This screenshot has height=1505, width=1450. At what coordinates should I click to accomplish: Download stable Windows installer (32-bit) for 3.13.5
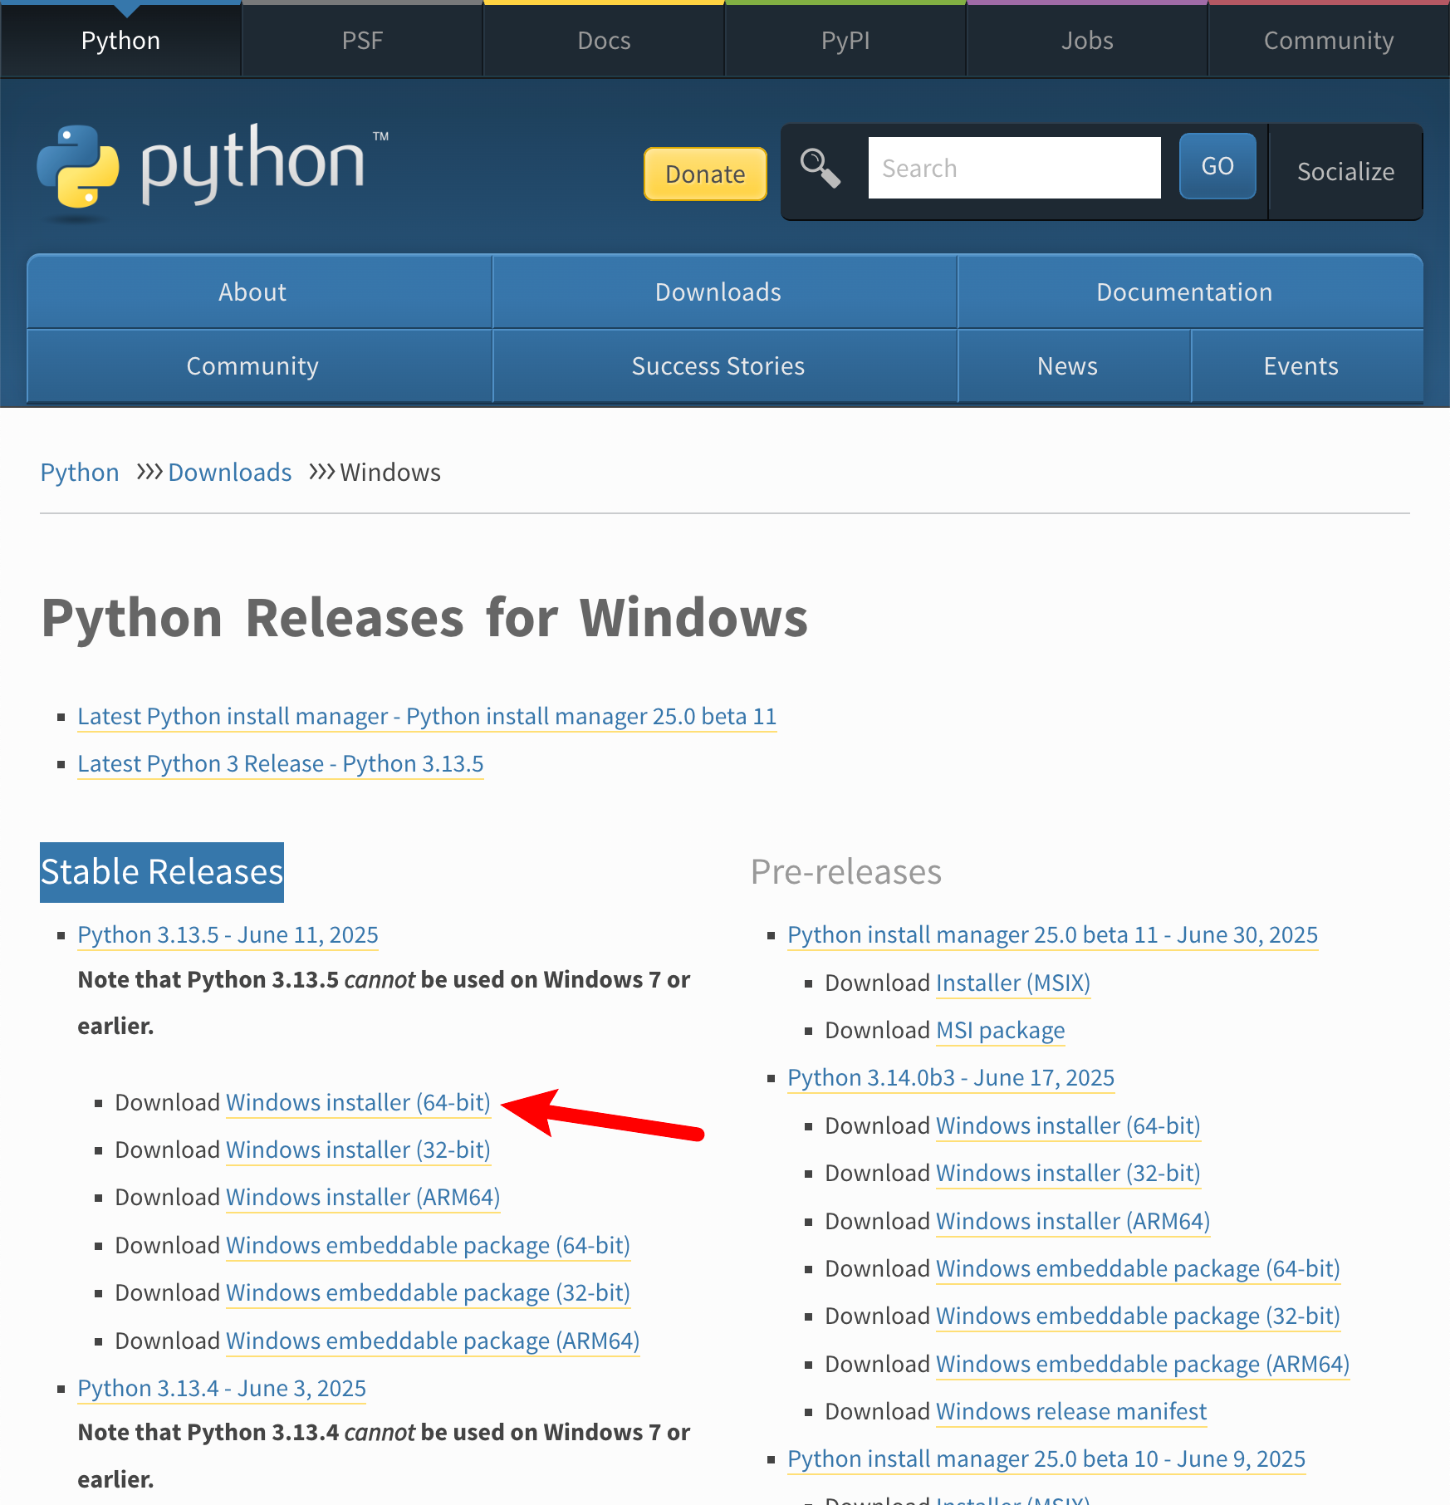[358, 1150]
